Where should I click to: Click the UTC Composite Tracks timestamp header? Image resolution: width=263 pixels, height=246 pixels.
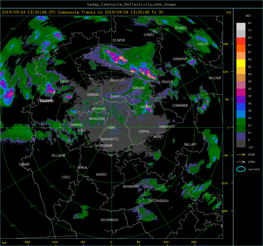coord(82,12)
